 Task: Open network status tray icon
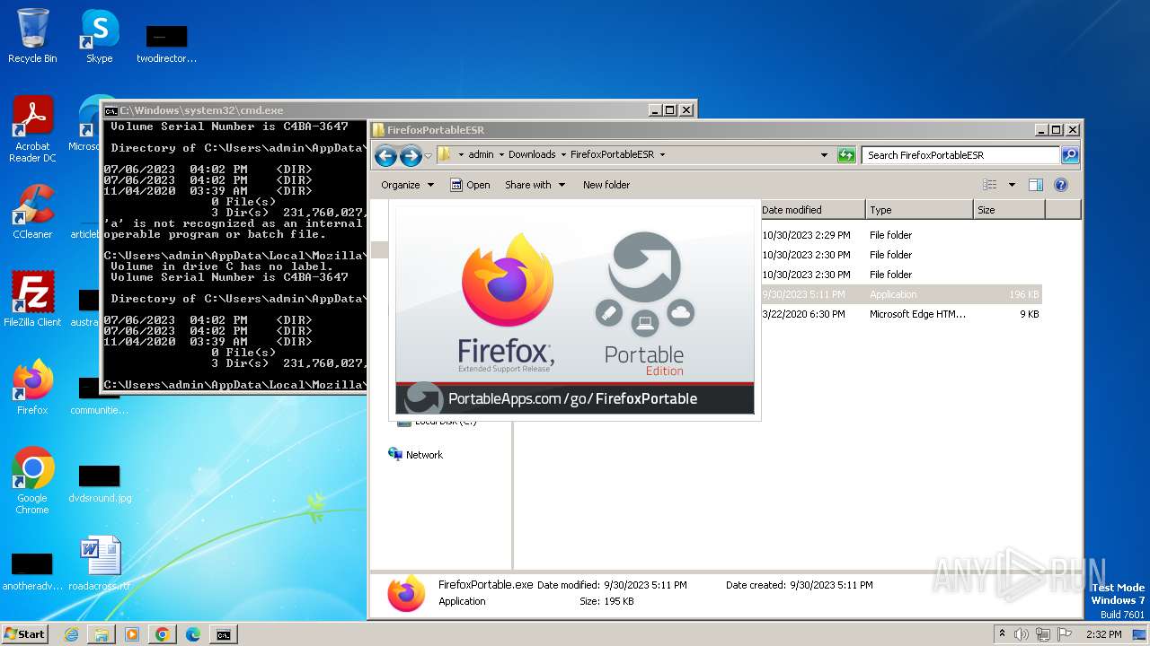[x=1041, y=634]
